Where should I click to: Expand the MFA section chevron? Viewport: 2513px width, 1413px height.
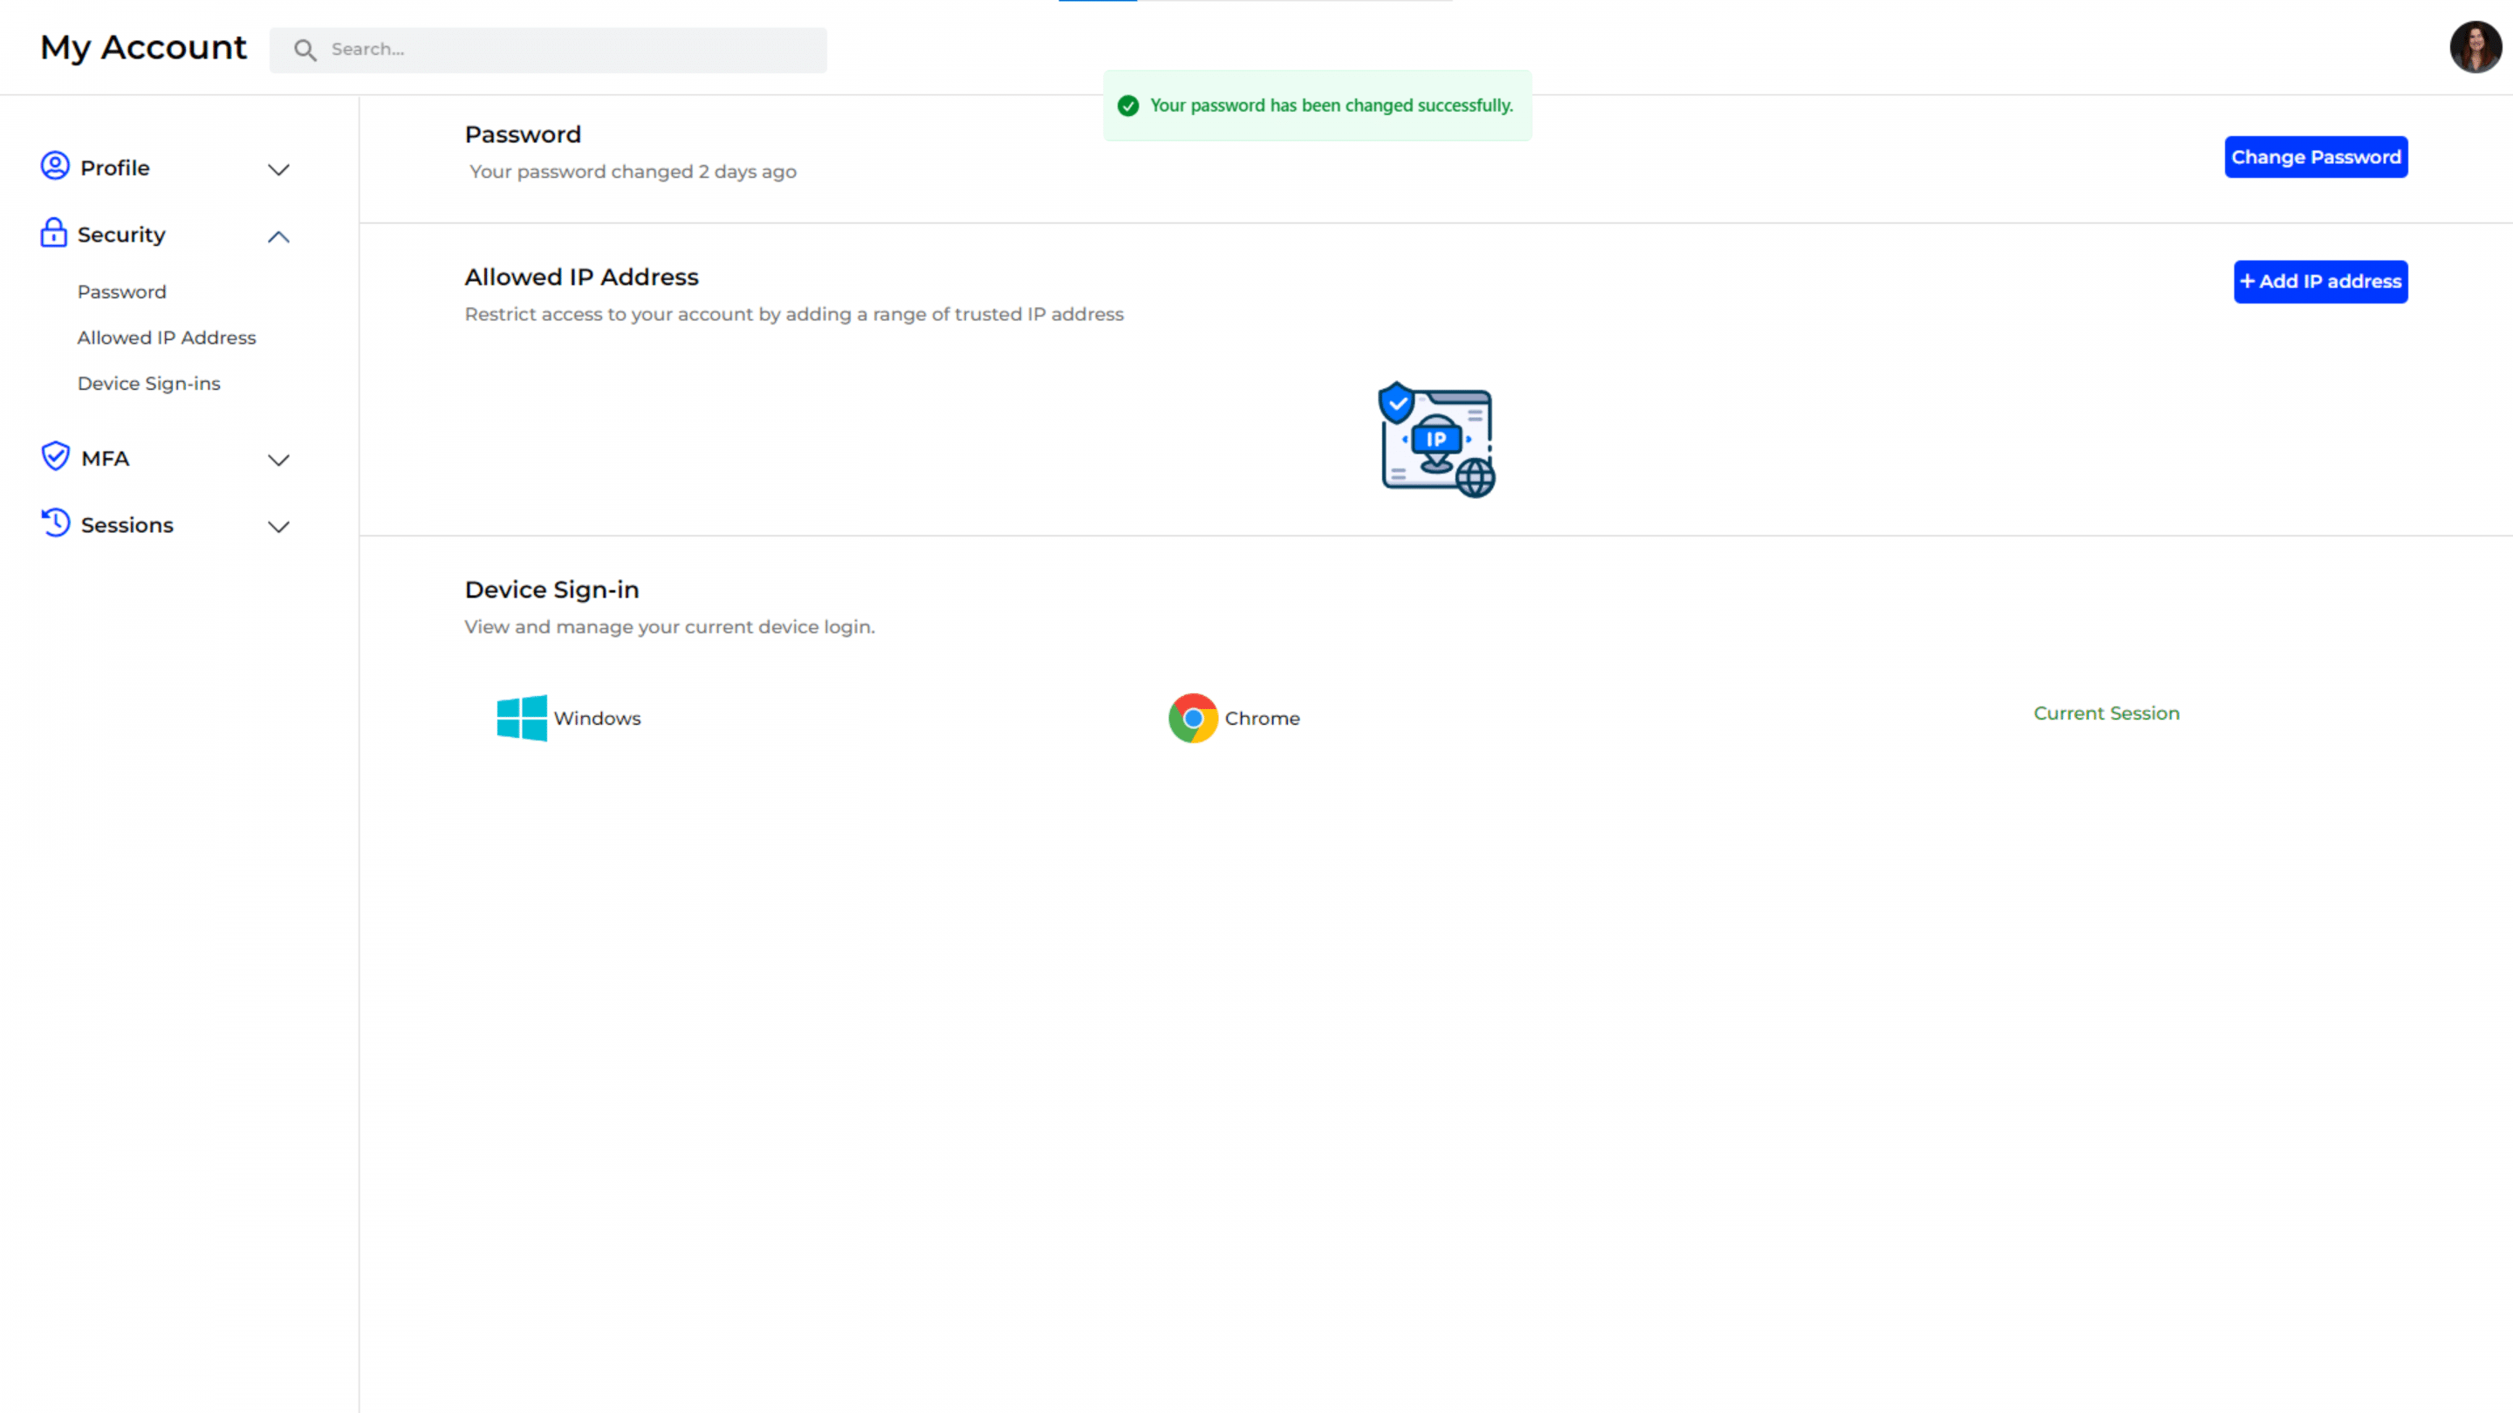279,460
